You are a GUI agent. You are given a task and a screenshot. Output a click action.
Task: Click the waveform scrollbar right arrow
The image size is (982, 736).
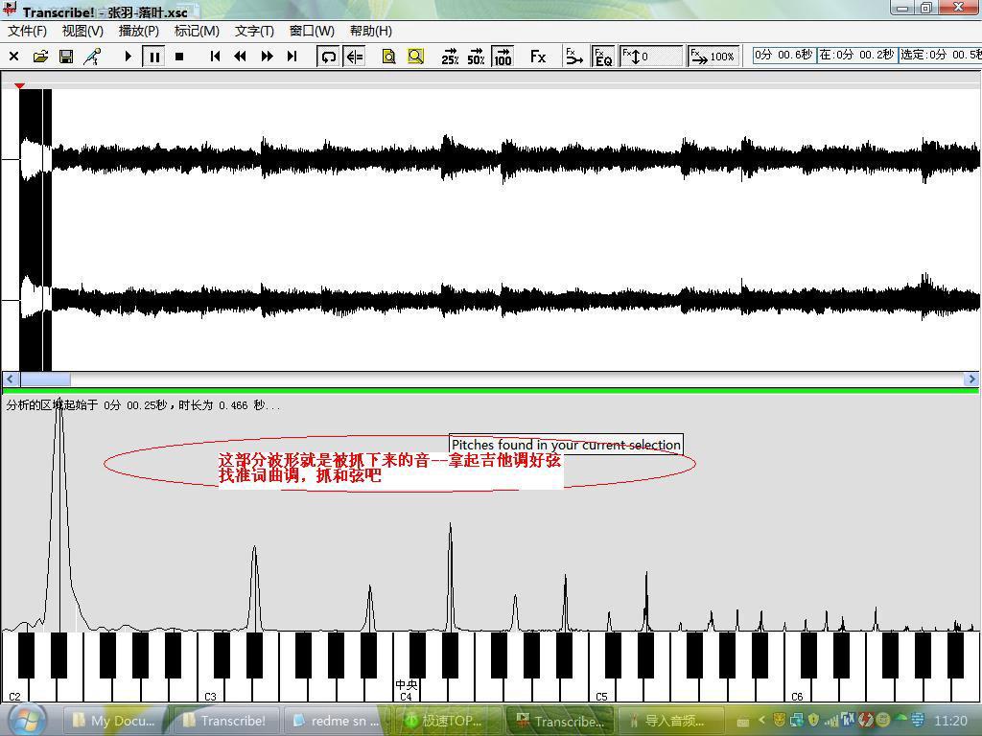[971, 379]
